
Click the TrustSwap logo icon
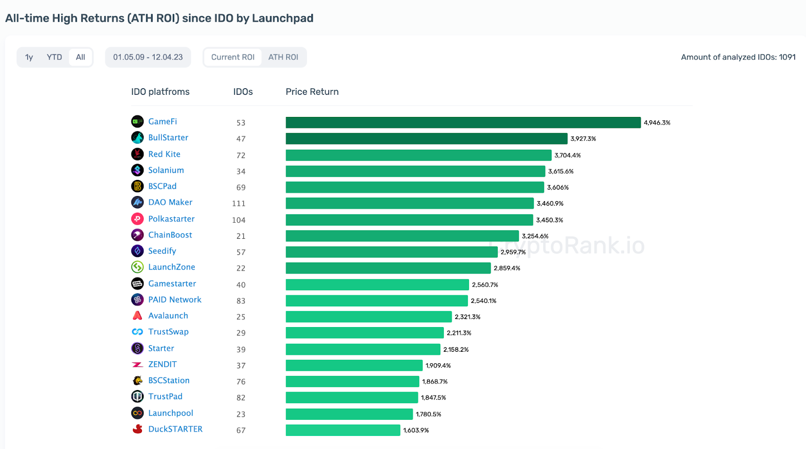coord(138,332)
